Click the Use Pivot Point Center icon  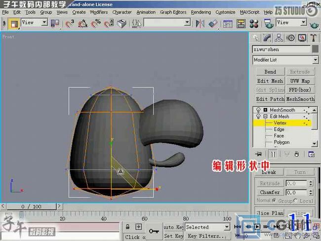click(x=55, y=23)
